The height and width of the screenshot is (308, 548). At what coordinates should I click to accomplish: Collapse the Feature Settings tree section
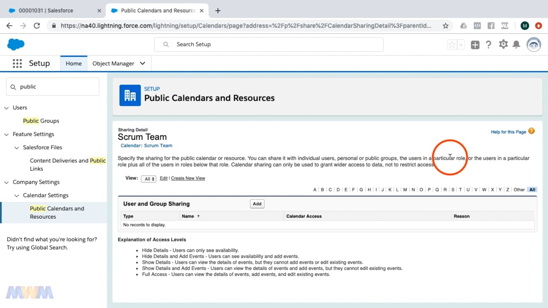(x=6, y=134)
